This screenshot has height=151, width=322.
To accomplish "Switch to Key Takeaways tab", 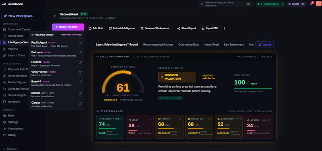I will click(x=234, y=44).
